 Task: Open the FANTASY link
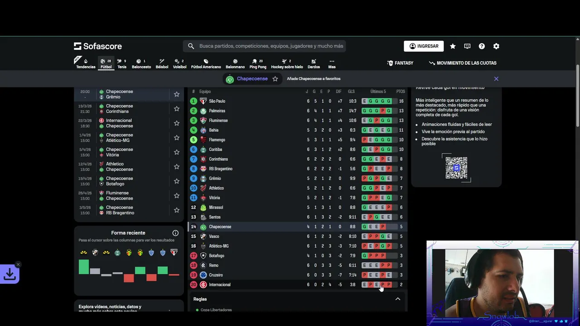point(400,63)
